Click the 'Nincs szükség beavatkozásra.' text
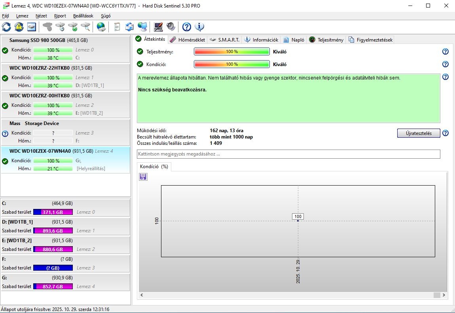 click(173, 90)
